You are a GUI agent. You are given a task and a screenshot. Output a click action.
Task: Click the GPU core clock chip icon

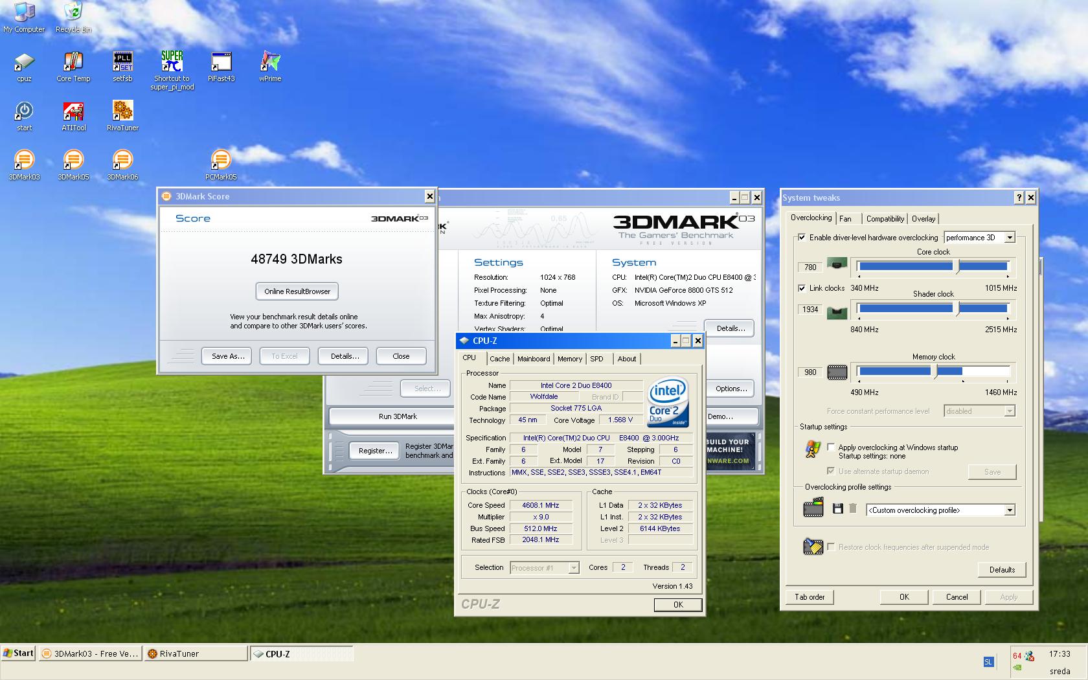point(837,264)
